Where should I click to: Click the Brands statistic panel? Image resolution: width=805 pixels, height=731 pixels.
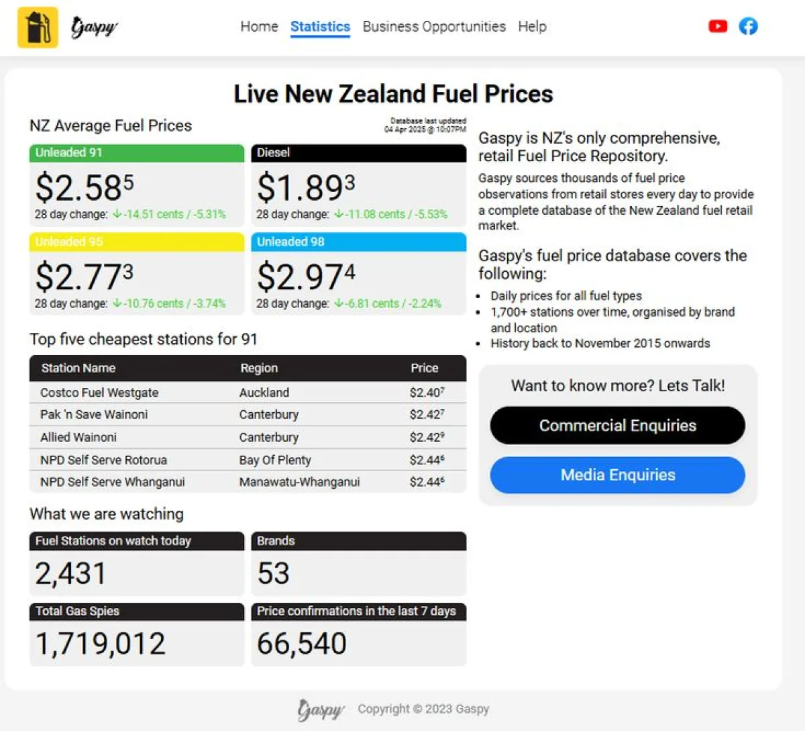click(359, 563)
